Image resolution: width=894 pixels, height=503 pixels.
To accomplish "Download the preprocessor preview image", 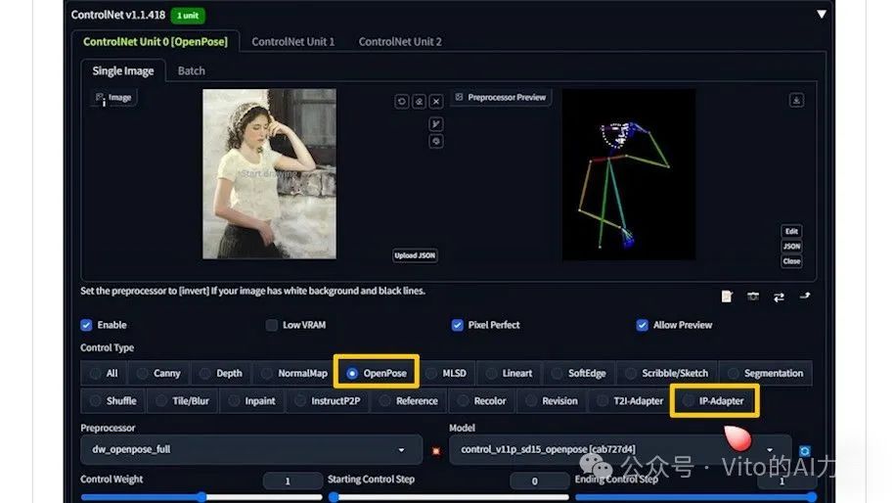I will [796, 101].
